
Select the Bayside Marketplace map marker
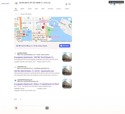click(x=52, y=26)
